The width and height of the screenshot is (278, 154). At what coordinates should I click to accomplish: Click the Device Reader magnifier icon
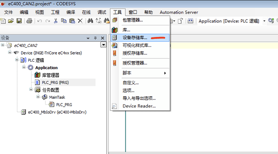pos(114,106)
